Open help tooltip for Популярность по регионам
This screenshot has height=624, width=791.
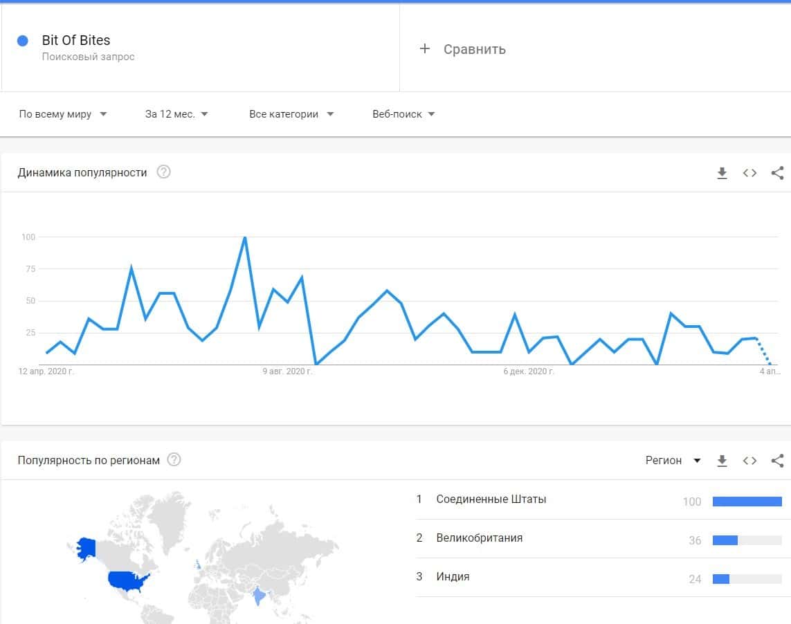pos(174,460)
